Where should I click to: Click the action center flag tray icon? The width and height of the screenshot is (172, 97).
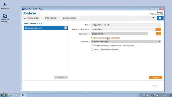click(x=157, y=95)
